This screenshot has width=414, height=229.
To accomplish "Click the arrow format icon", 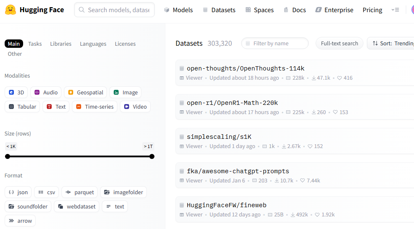I will click(x=11, y=221).
